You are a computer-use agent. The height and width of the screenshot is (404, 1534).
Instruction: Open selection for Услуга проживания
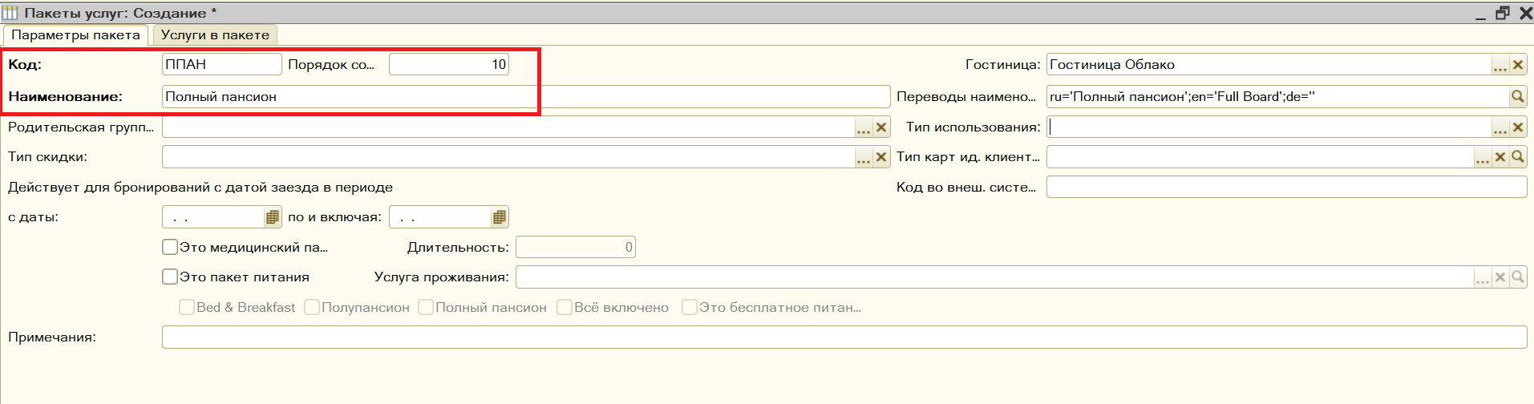point(1482,277)
